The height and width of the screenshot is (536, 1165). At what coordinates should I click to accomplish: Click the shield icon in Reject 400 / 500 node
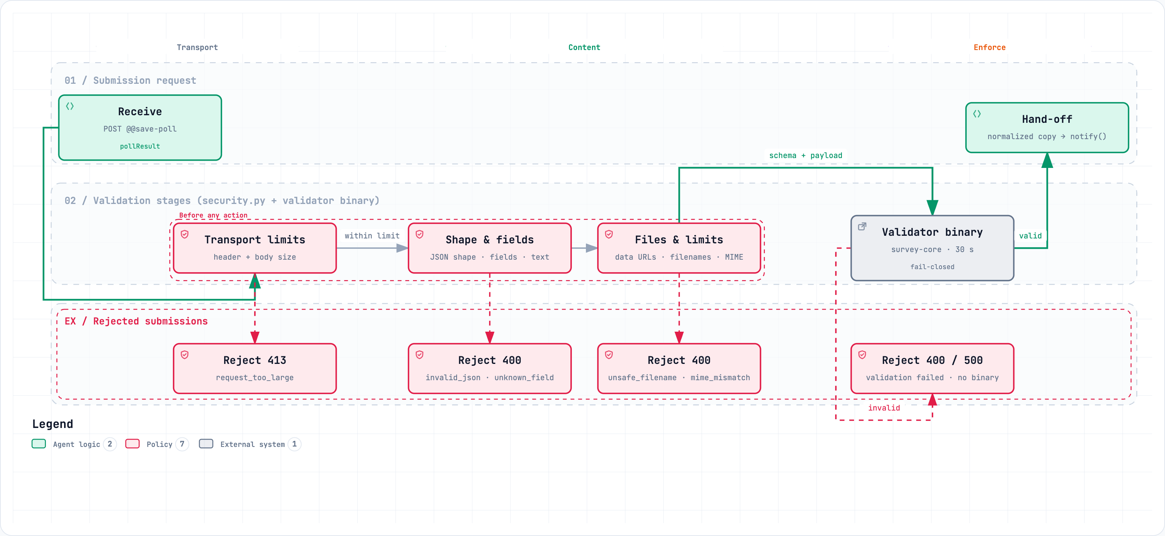[x=862, y=355]
